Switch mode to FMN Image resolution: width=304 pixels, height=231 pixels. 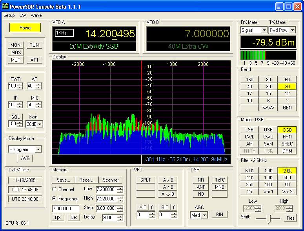click(x=287, y=137)
